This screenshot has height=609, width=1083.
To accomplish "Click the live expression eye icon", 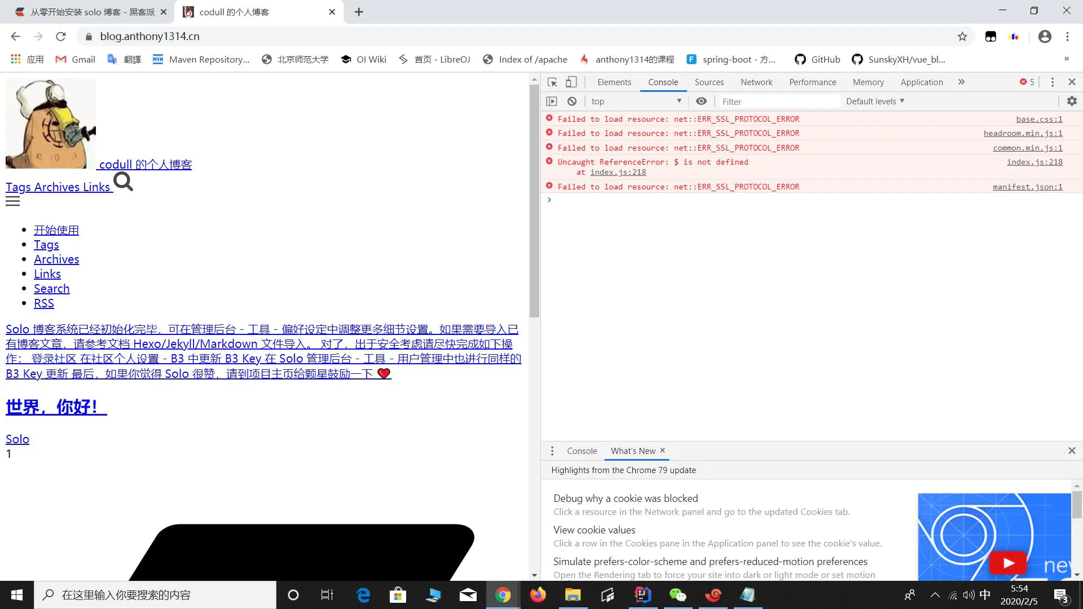I will [x=701, y=101].
